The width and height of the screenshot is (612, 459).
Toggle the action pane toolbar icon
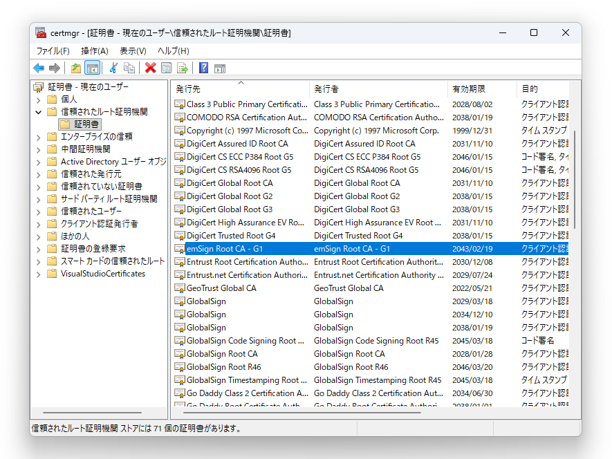pyautogui.click(x=220, y=68)
